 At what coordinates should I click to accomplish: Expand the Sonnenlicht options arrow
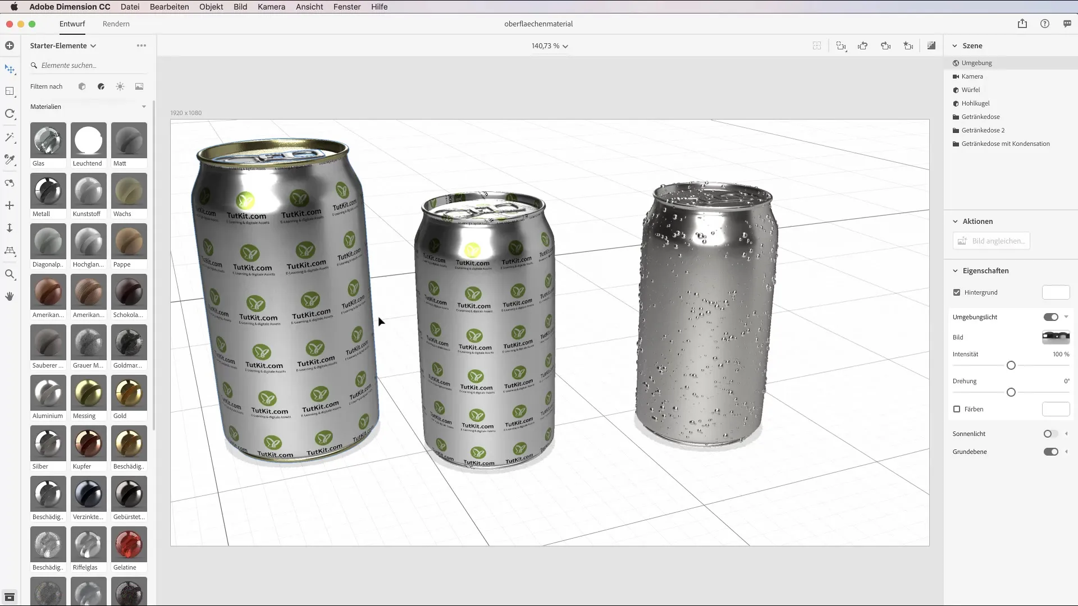point(1066,434)
